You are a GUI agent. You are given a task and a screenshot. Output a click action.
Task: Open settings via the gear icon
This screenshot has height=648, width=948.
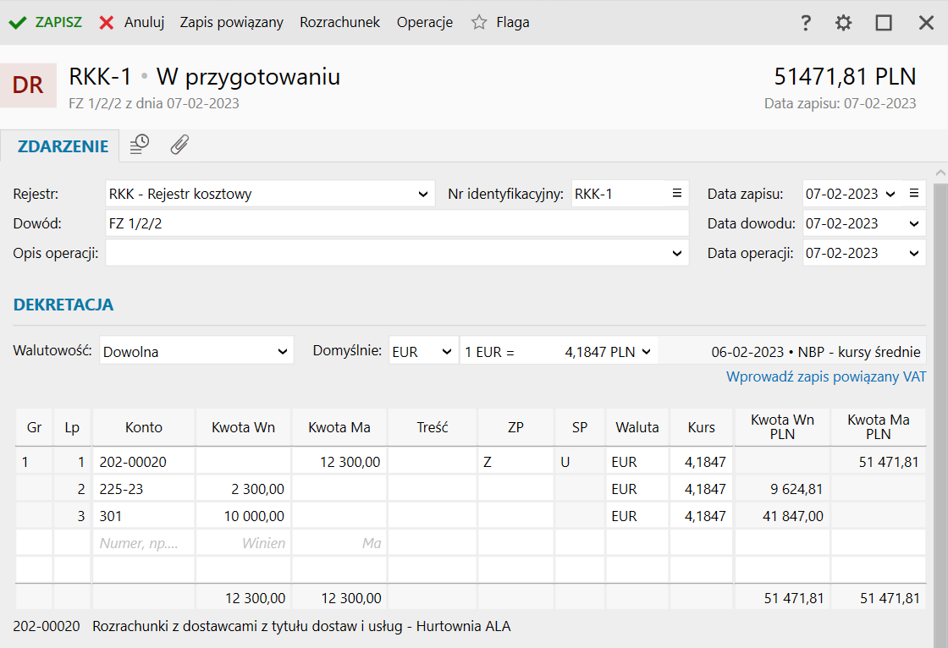coord(843,23)
